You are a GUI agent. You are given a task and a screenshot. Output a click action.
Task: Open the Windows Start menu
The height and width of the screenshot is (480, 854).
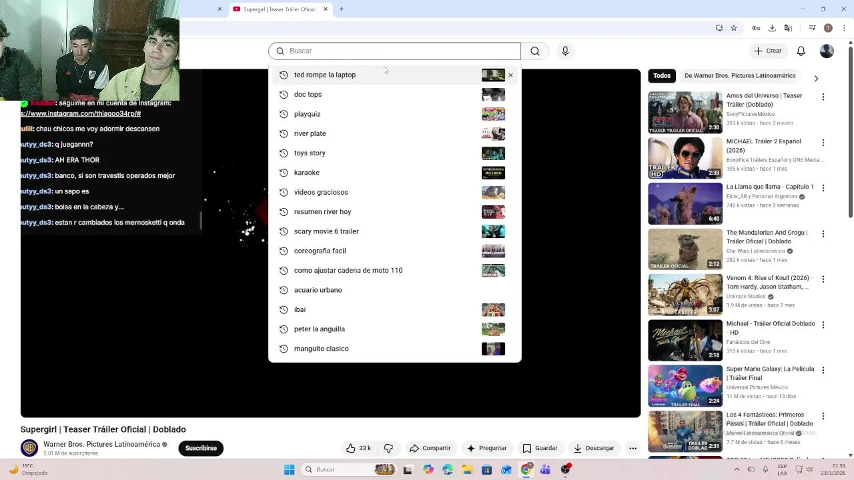[289, 469]
